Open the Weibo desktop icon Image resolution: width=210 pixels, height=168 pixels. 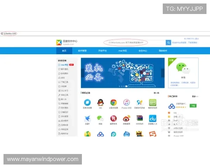[126, 118]
